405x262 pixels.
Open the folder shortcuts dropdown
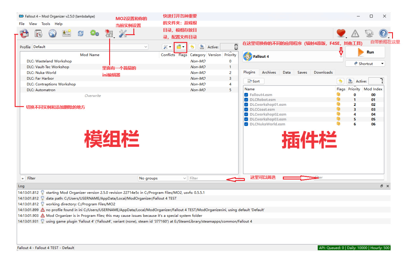click(180, 47)
